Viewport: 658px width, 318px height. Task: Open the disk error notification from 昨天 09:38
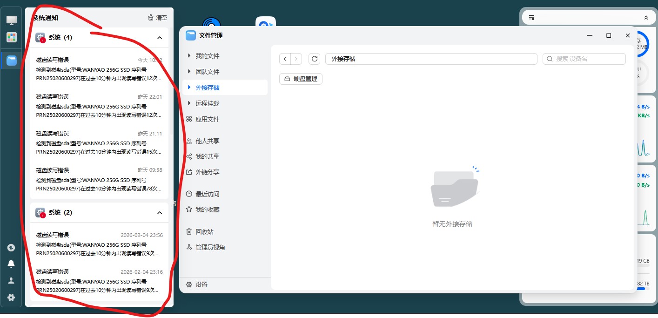99,179
